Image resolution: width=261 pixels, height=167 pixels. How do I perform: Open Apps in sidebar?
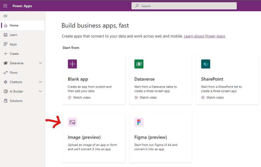[23, 44]
